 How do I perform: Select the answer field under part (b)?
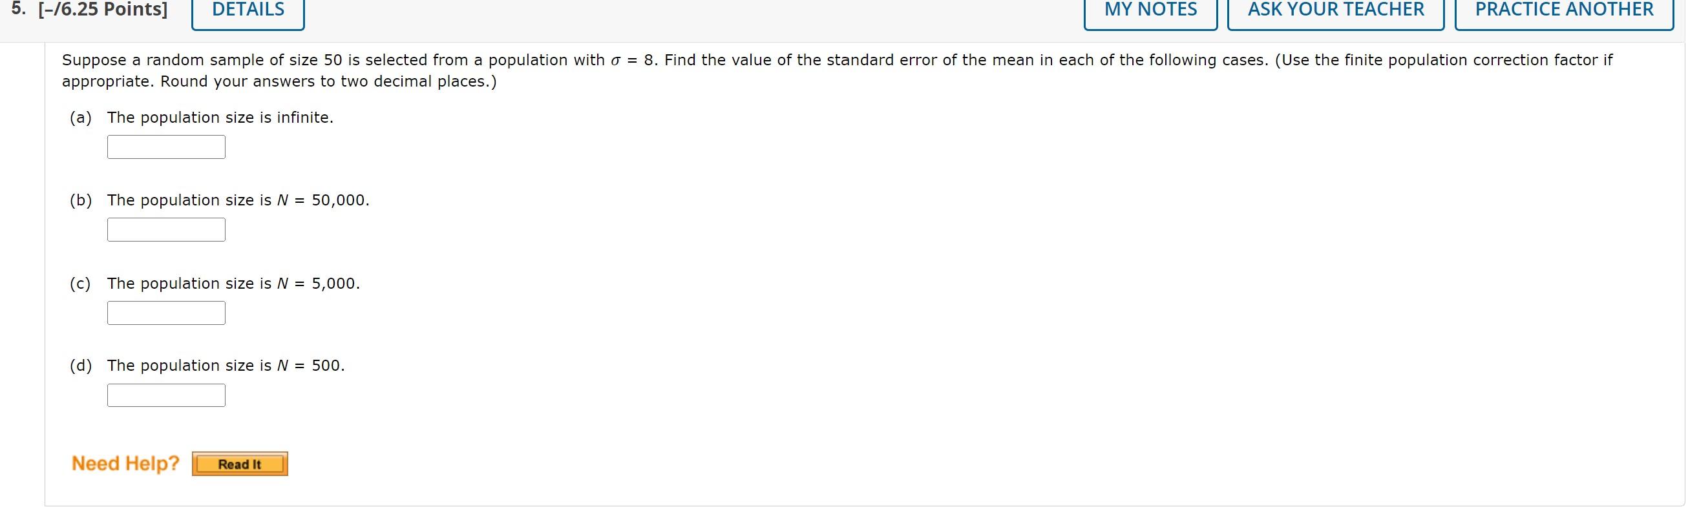(x=166, y=229)
